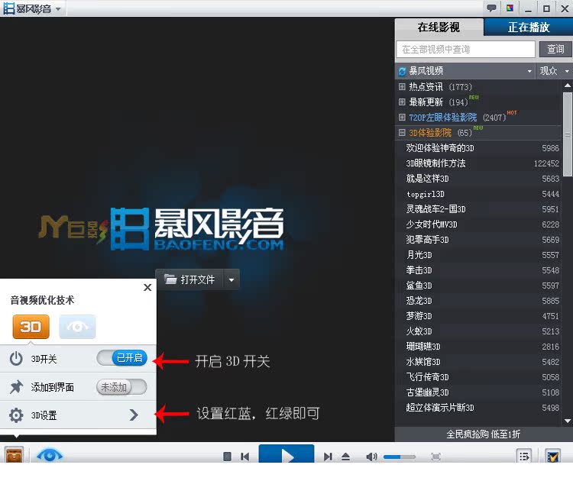Viewport: 573px width, 481px height.
Task: Select 超立体演示片断3D video
Action: tap(478, 408)
